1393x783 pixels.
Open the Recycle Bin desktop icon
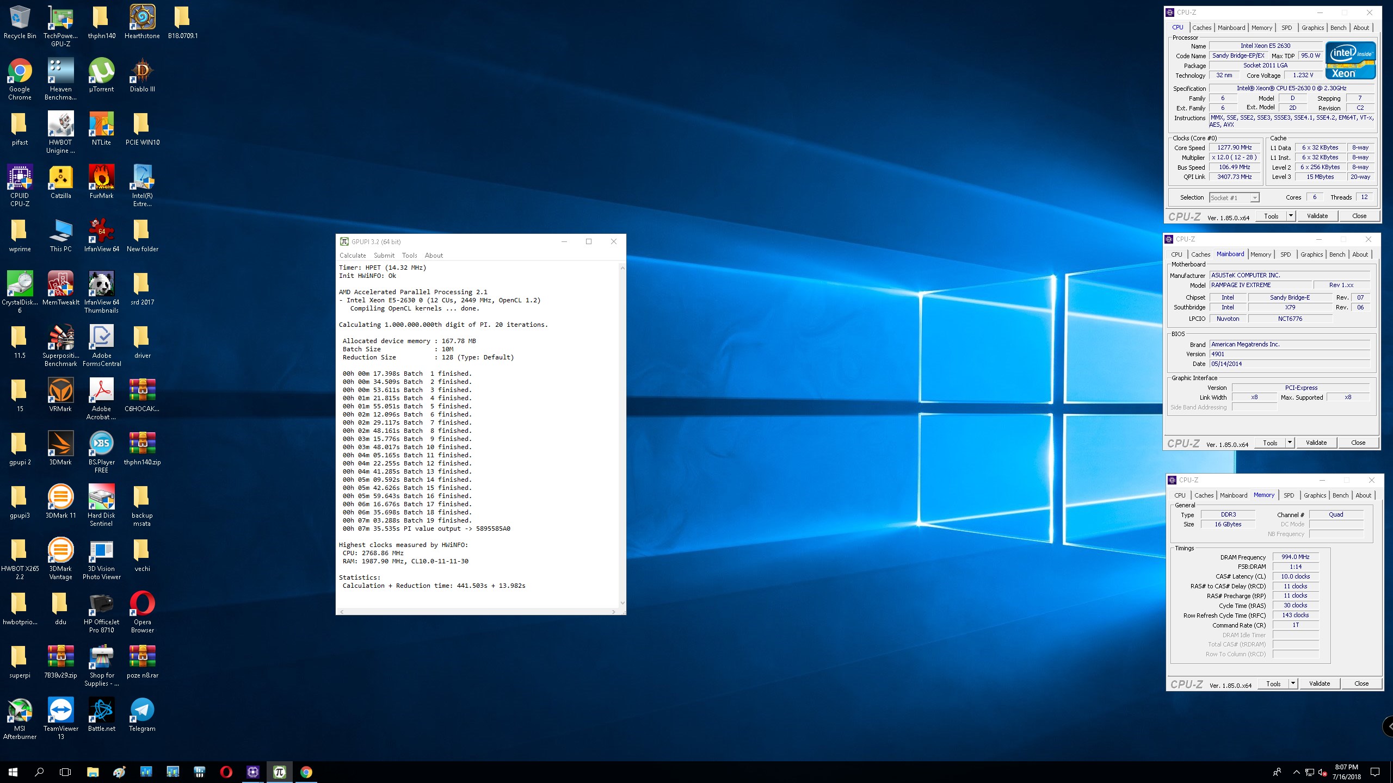20,22
